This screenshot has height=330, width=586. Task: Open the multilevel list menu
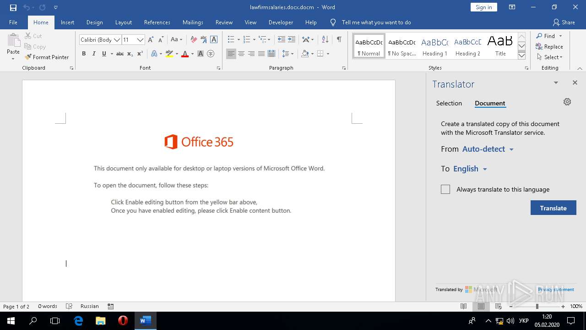click(x=264, y=39)
